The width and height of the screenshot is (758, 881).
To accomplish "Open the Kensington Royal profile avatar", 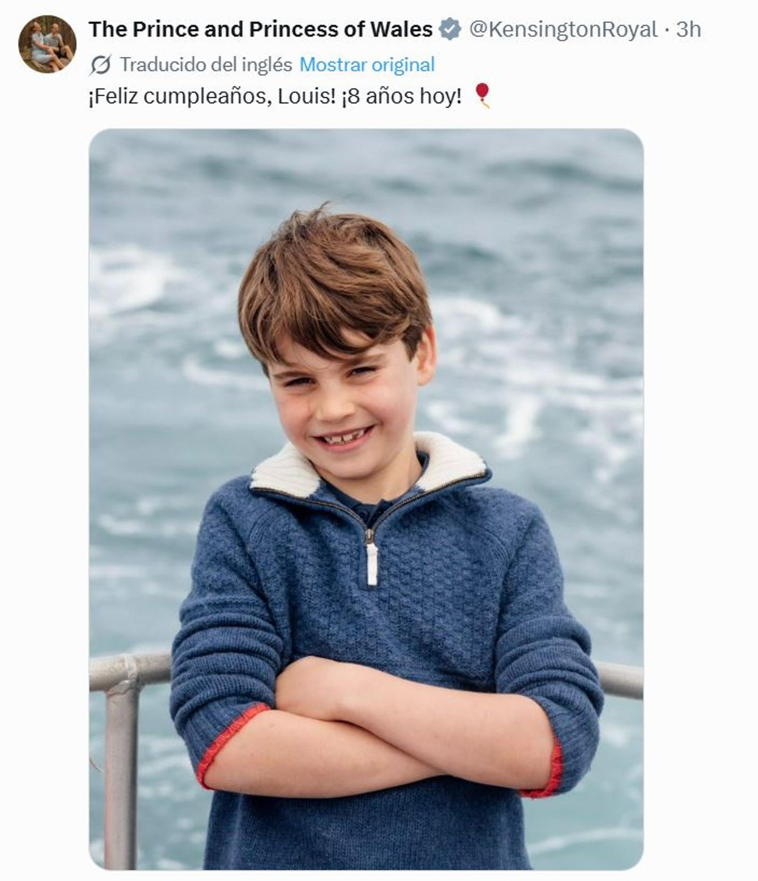I will [x=47, y=44].
